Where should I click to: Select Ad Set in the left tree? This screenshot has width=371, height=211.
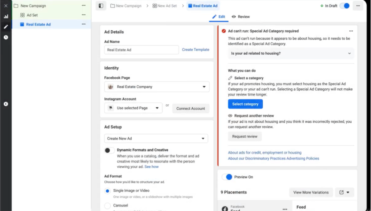click(x=32, y=15)
